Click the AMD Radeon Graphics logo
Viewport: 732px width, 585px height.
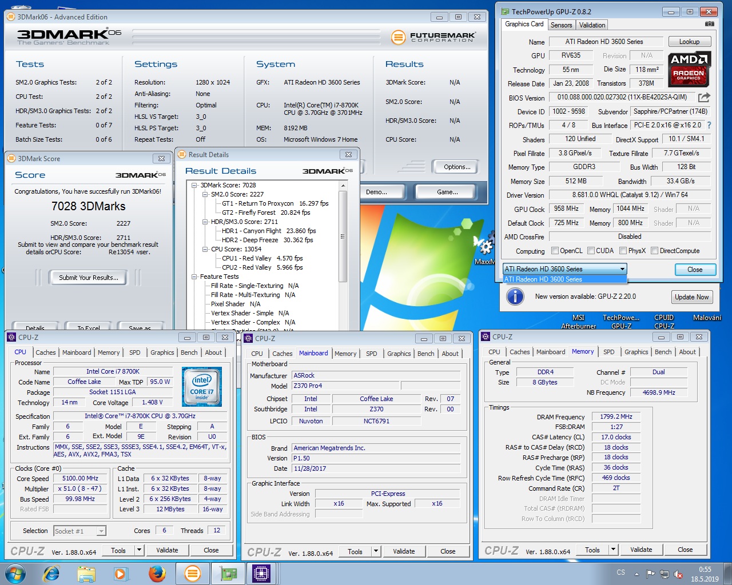coord(689,69)
